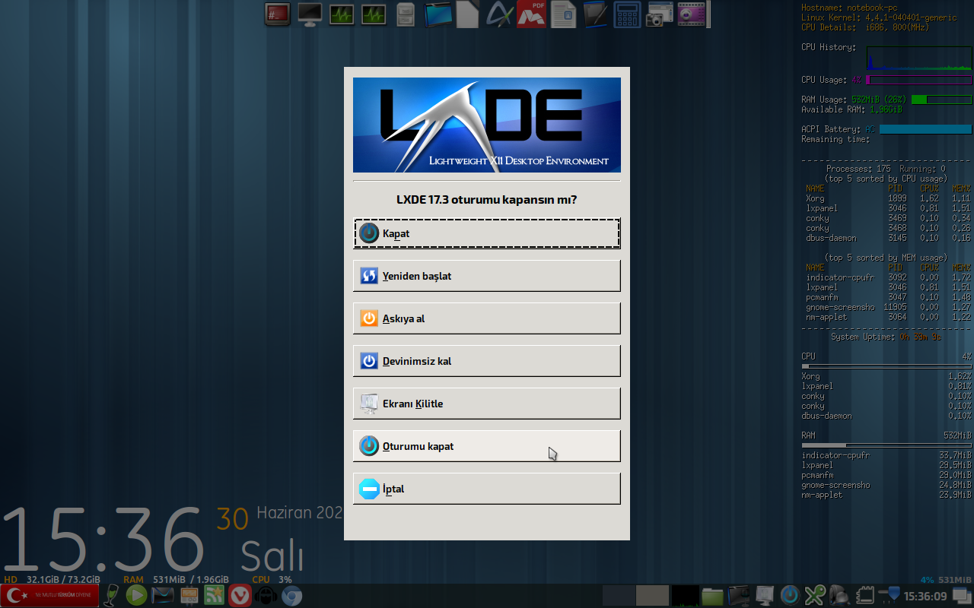Cancel the dialog with İptal
The width and height of the screenshot is (974, 608).
[x=486, y=489]
